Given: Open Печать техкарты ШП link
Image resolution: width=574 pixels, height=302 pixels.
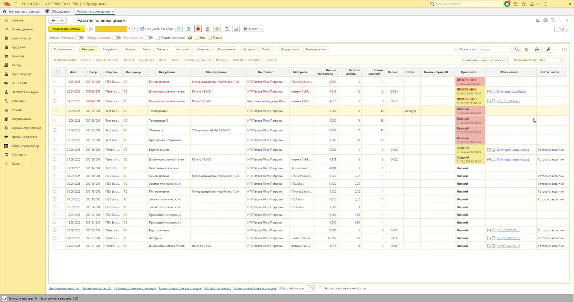Looking at the screenshot, I should [x=97, y=288].
